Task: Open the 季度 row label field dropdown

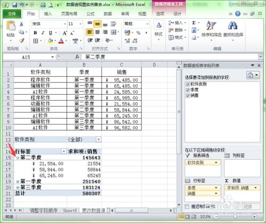Action: 216,188
